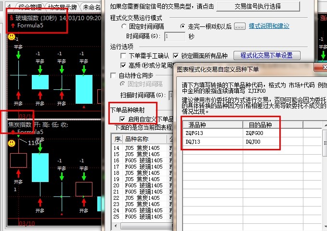The image size is (327, 231).
Task: Select row 16 FG05 玻璃1405
Action: point(142,160)
